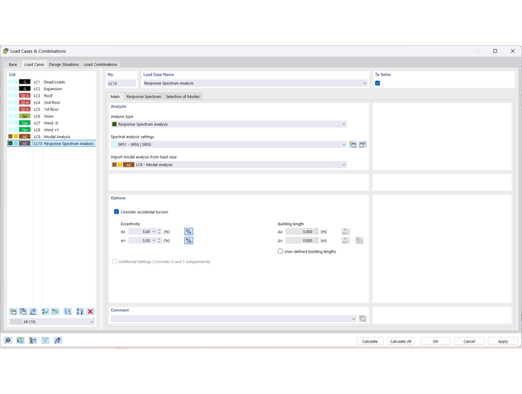522x394 pixels.
Task: Click the sort numbering icon beside the red X
Action: point(80,312)
